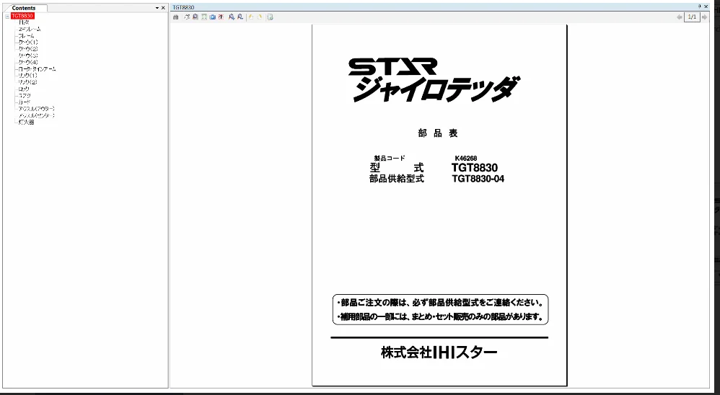Close the TGT8830 document pane
The width and height of the screenshot is (720, 395).
click(706, 6)
